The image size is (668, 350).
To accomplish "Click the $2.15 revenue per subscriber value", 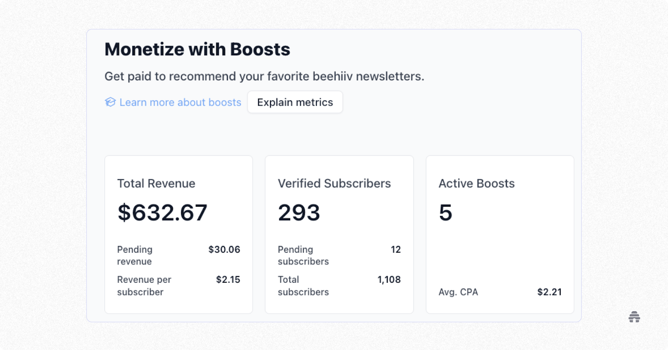I will click(x=228, y=279).
